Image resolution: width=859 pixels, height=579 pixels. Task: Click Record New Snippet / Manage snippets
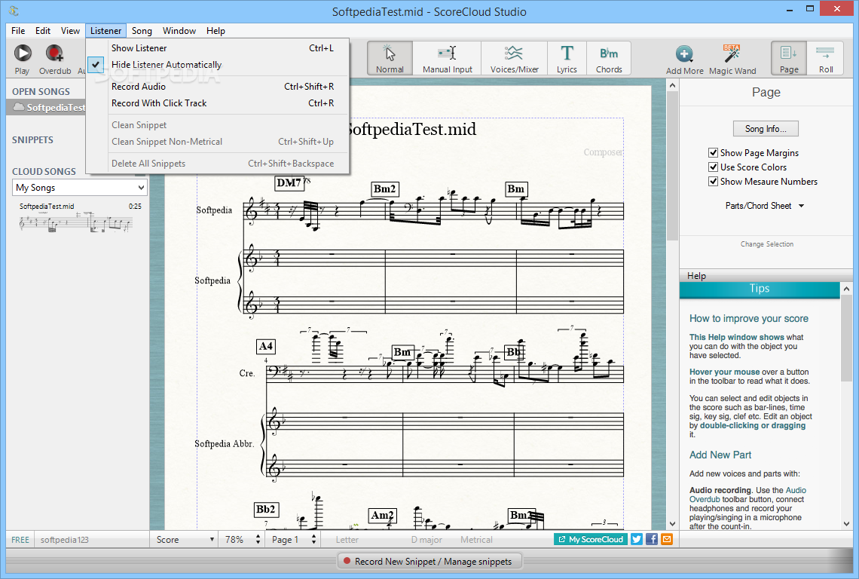[429, 562]
